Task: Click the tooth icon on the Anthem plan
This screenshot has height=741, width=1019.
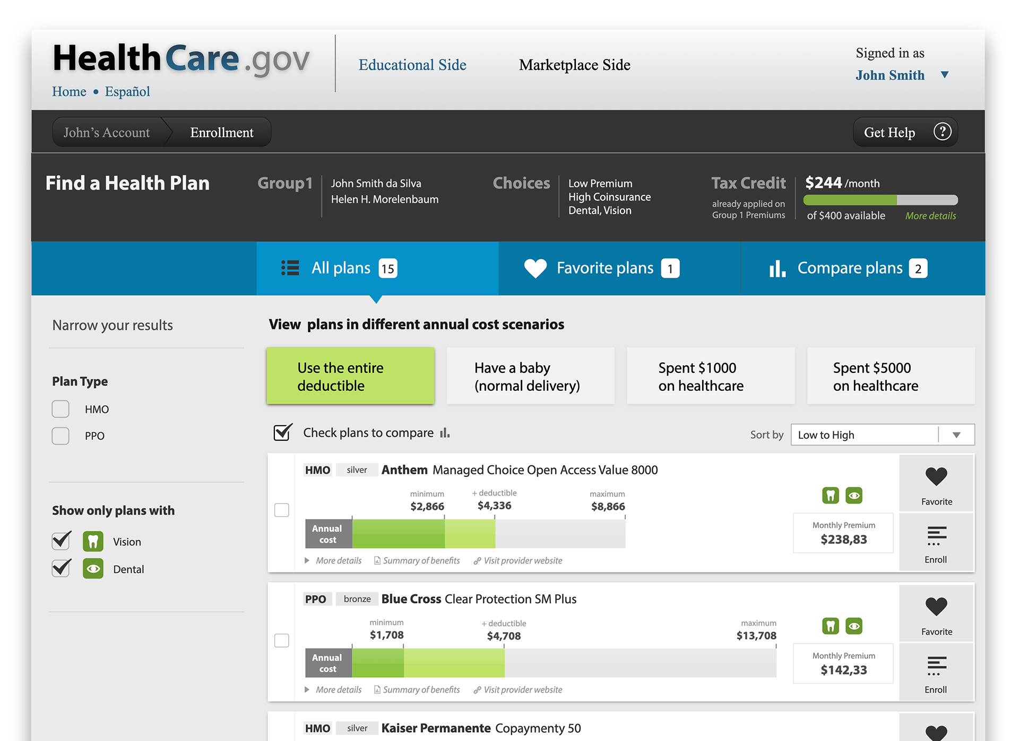Action: [831, 496]
